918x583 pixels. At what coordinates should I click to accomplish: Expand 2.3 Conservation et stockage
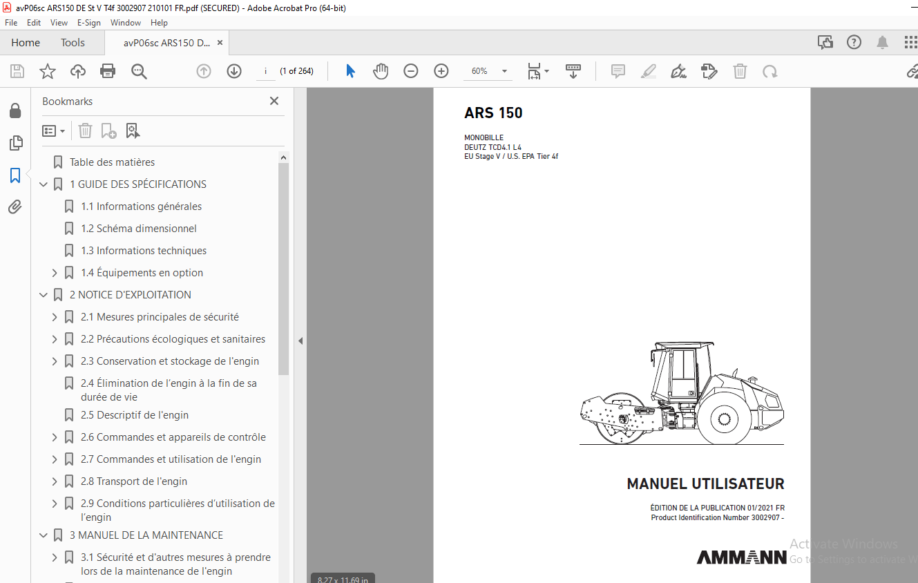coord(55,361)
